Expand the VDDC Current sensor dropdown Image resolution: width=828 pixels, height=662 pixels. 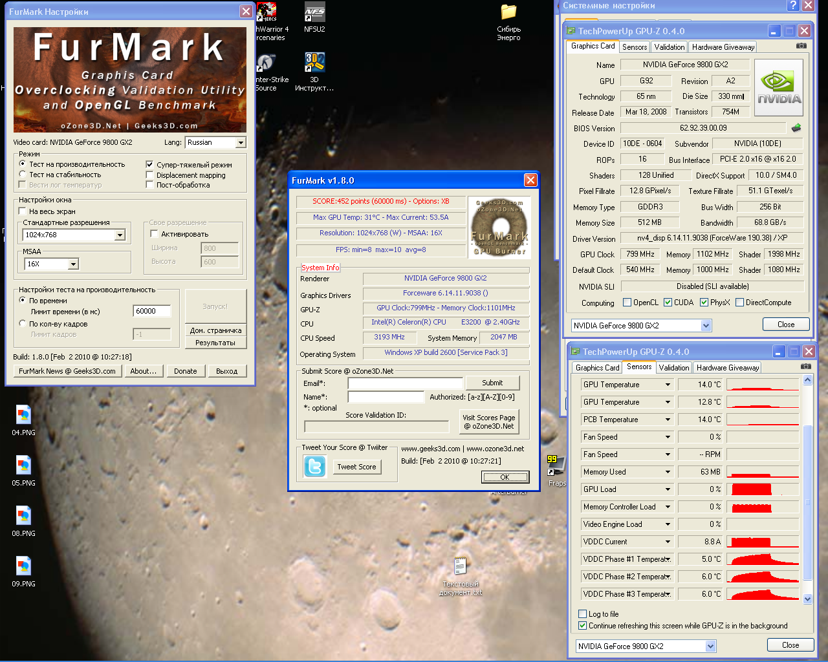668,542
